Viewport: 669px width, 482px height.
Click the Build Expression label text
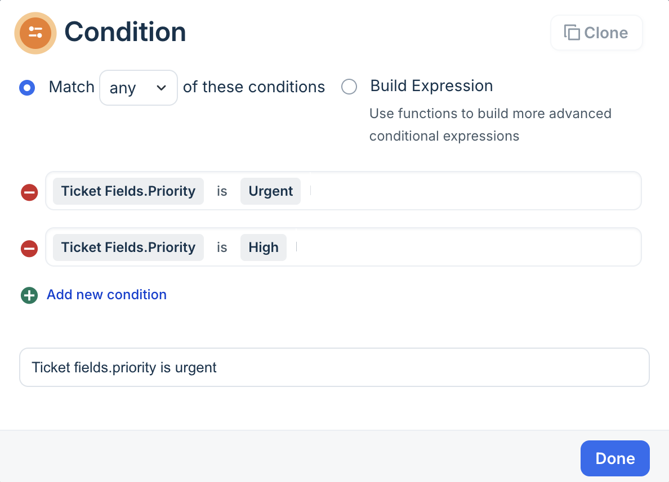[431, 86]
